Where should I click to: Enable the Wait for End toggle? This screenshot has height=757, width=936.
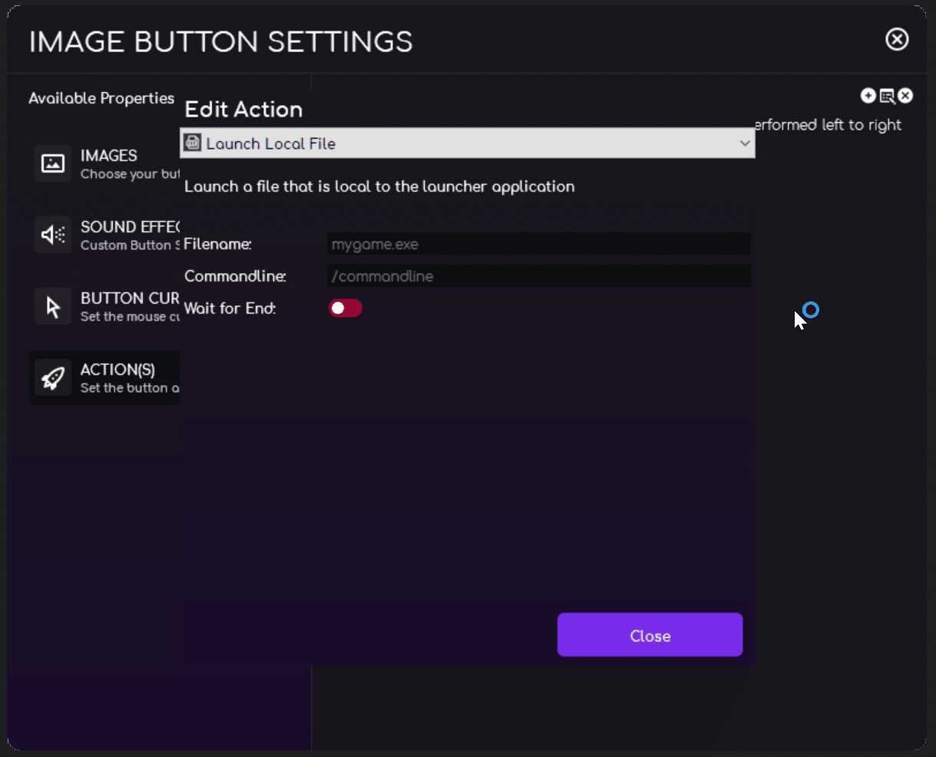tap(346, 308)
